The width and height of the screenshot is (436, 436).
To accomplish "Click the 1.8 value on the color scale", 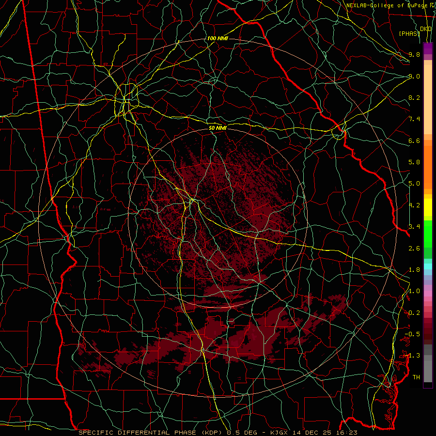I will coord(414,270).
